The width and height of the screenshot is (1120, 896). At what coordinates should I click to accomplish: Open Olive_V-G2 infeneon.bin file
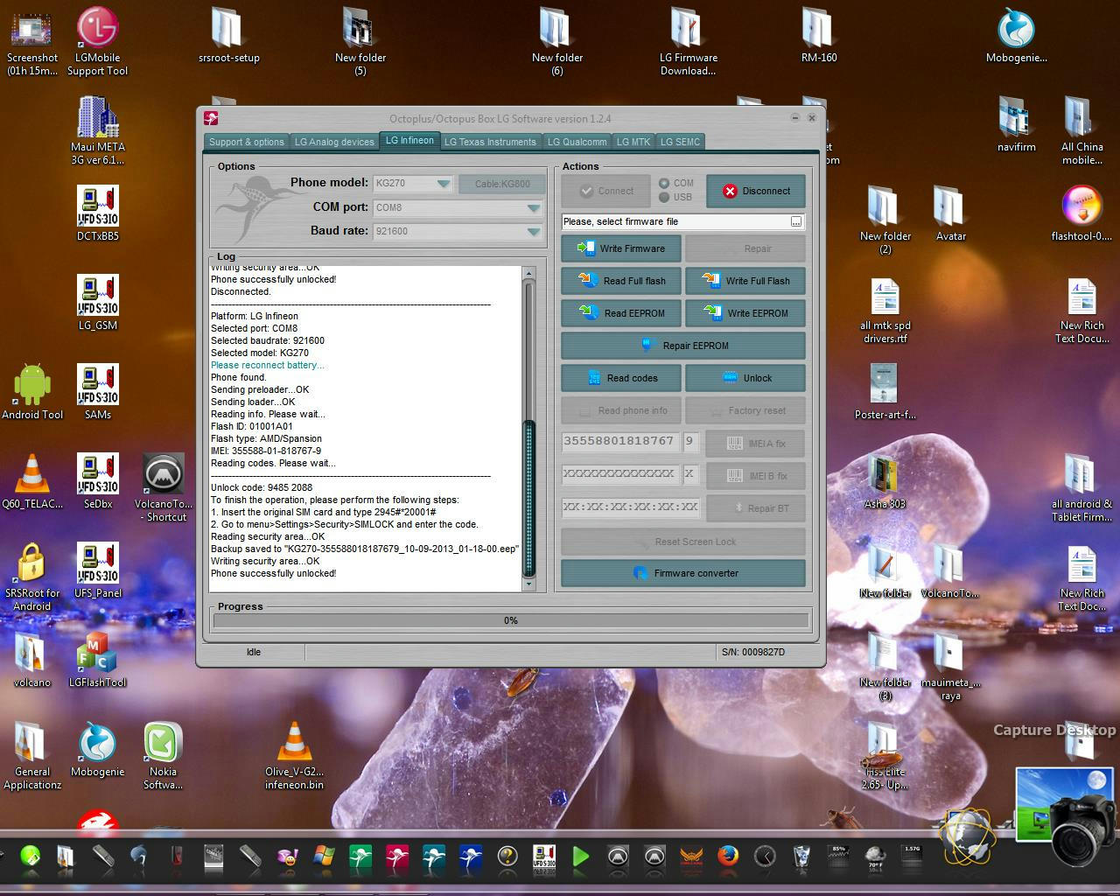coord(294,755)
